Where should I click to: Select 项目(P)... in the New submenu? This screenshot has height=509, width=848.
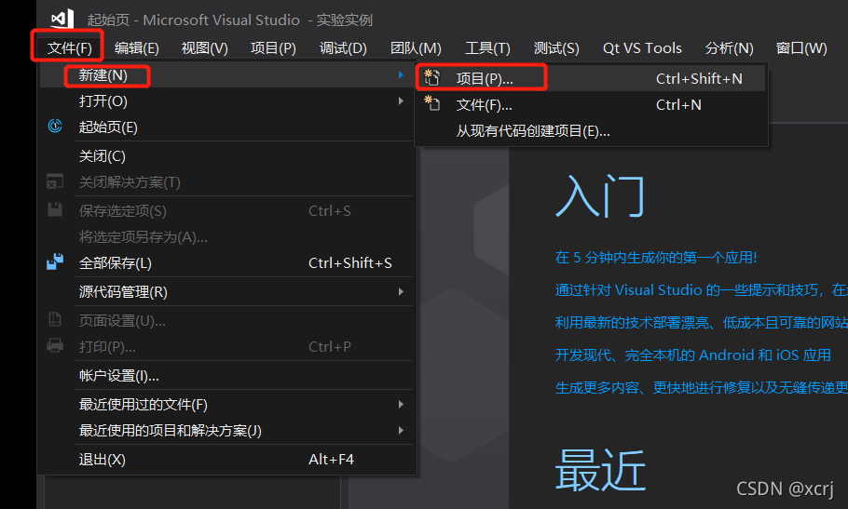(x=591, y=78)
